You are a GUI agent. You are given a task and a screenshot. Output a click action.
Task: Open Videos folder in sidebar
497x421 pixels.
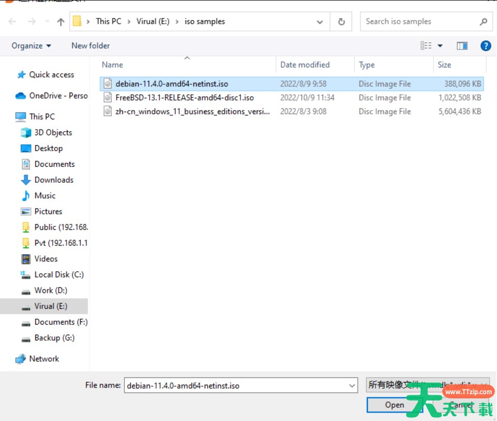click(x=46, y=259)
